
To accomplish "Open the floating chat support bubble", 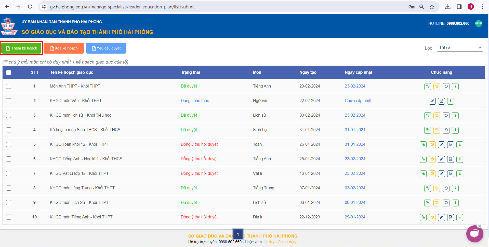I will (x=474, y=233).
